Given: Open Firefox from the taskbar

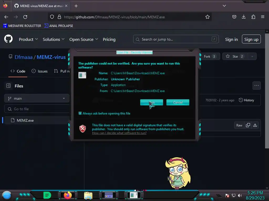Looking at the screenshot, I should coord(68,195).
